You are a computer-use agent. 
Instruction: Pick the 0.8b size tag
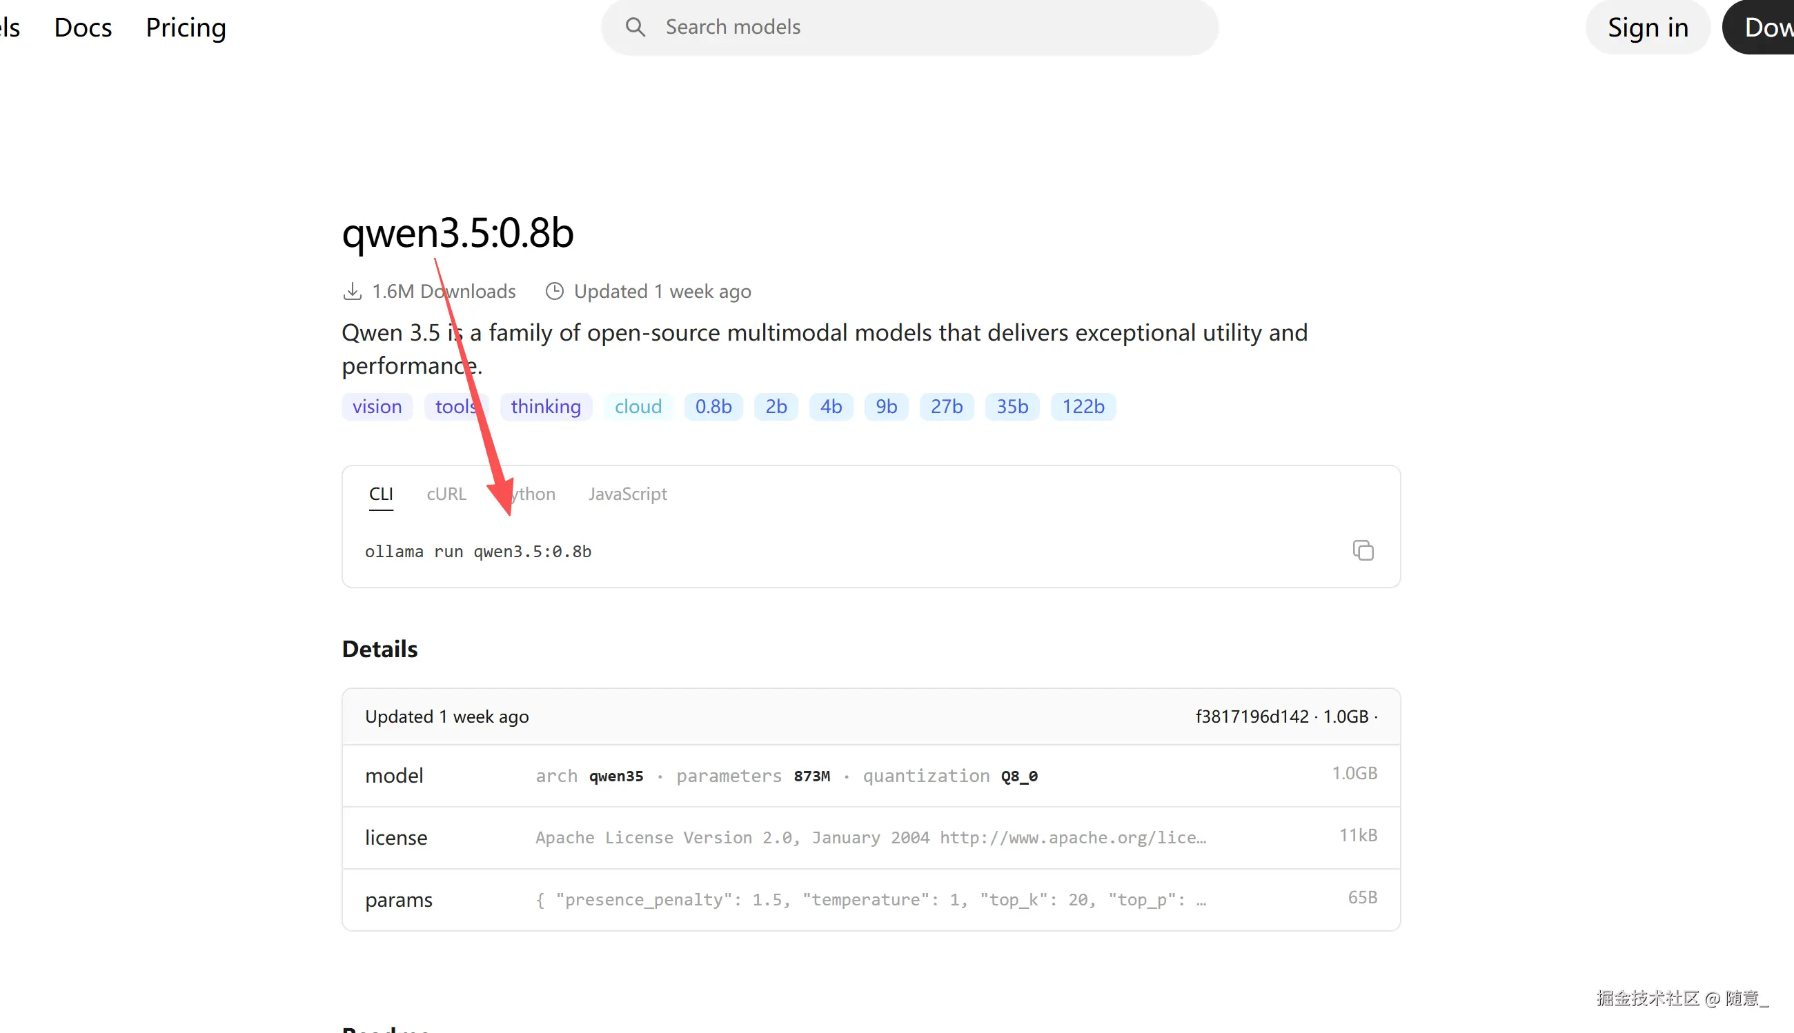click(713, 407)
